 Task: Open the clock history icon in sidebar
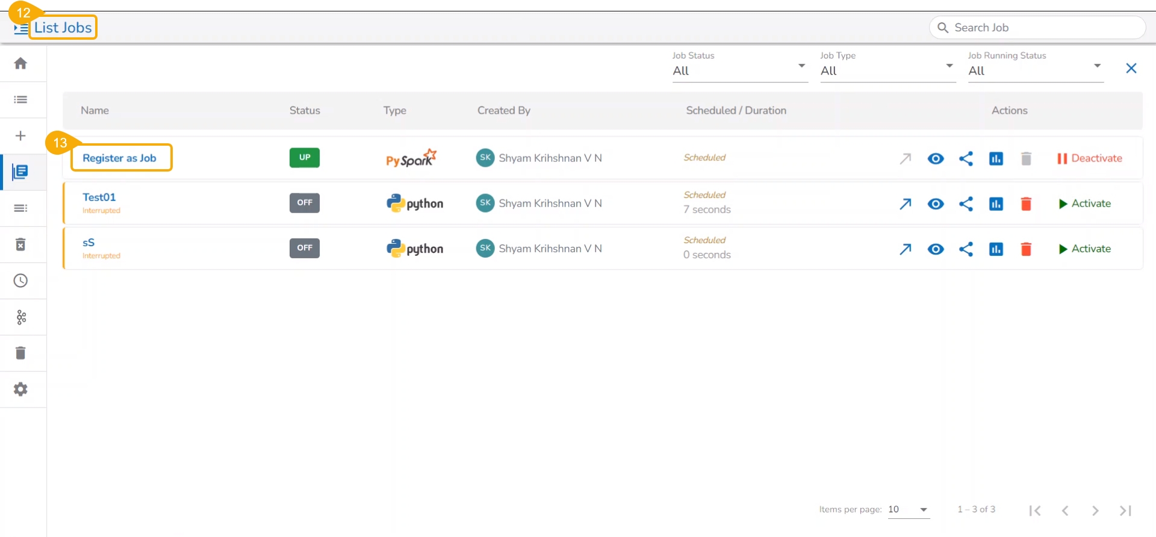20,281
